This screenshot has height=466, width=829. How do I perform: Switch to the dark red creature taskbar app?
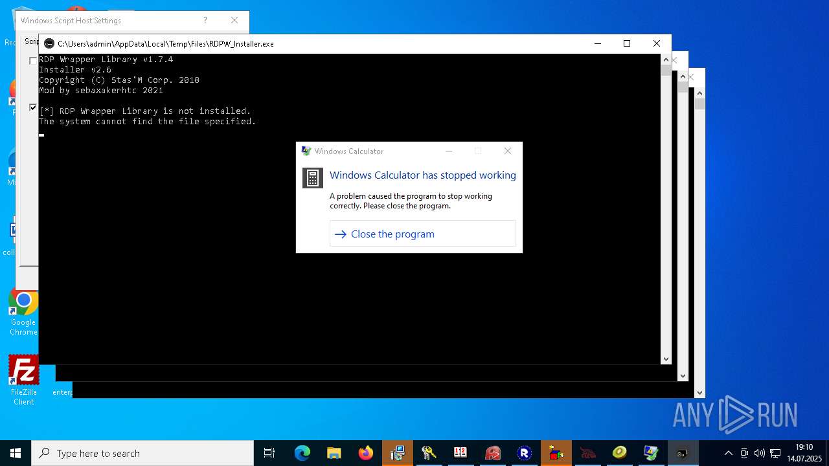pyautogui.click(x=588, y=453)
